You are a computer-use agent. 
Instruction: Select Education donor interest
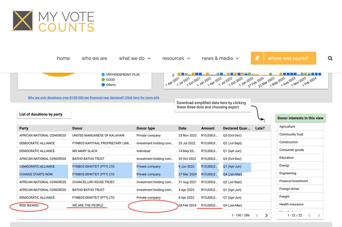300,158
